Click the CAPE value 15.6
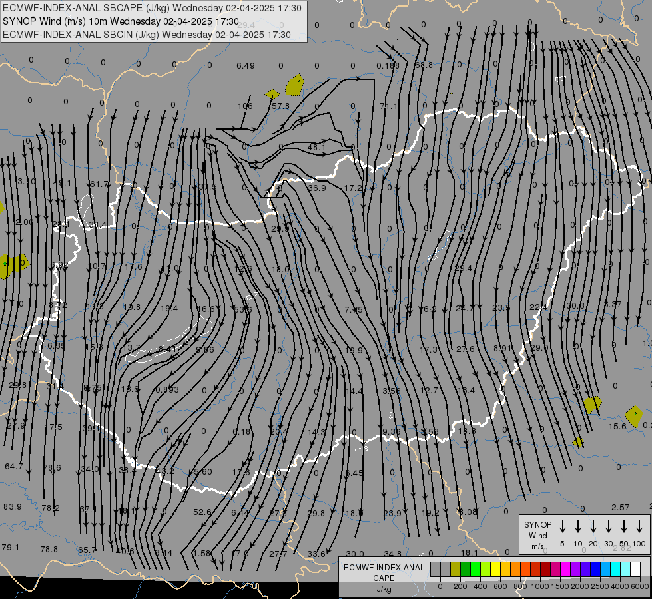Viewport: 652px width, 599px height. point(617,427)
